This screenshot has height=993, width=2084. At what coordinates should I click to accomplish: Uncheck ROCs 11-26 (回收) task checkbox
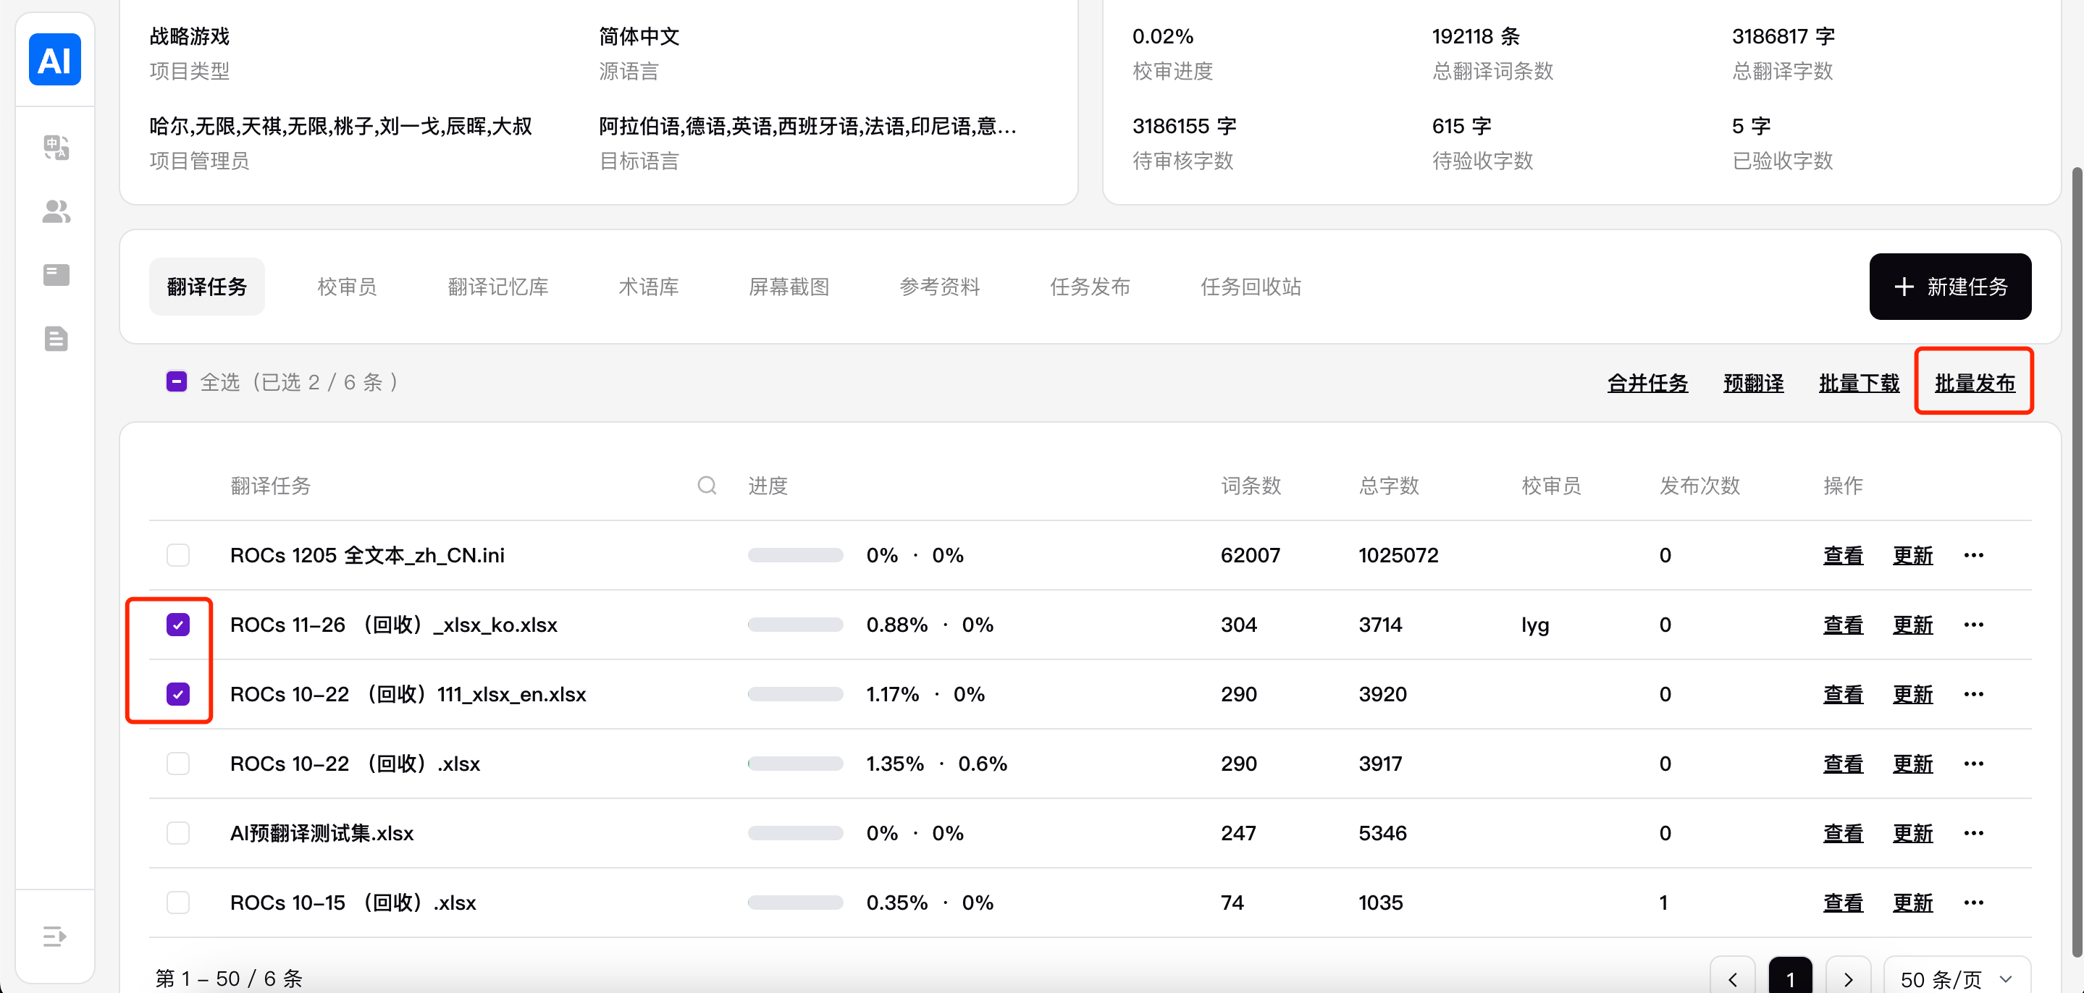point(178,625)
